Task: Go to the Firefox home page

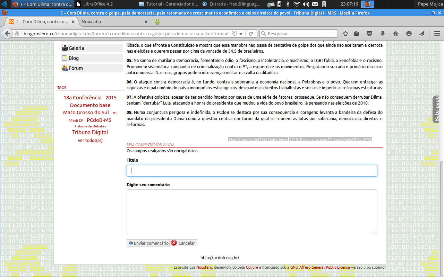Action: 396,34
